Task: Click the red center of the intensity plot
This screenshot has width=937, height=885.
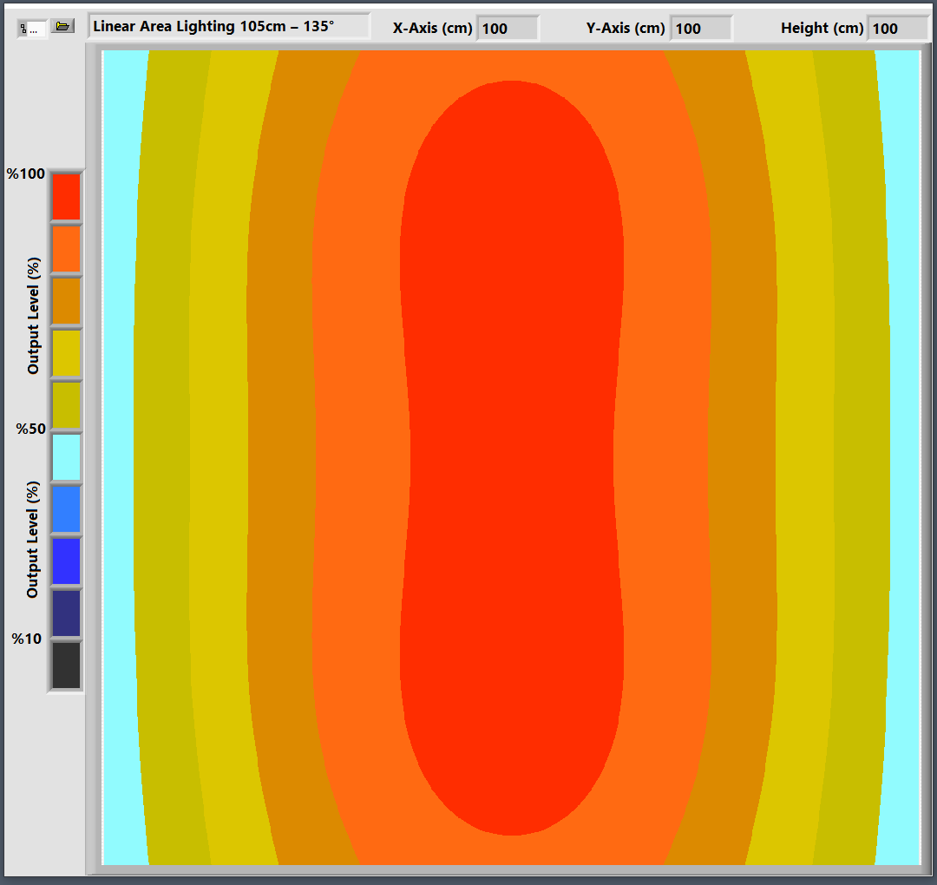Action: point(511,457)
